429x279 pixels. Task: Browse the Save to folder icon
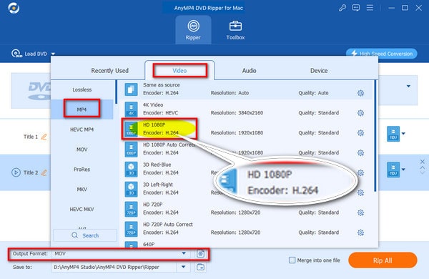[x=200, y=267]
